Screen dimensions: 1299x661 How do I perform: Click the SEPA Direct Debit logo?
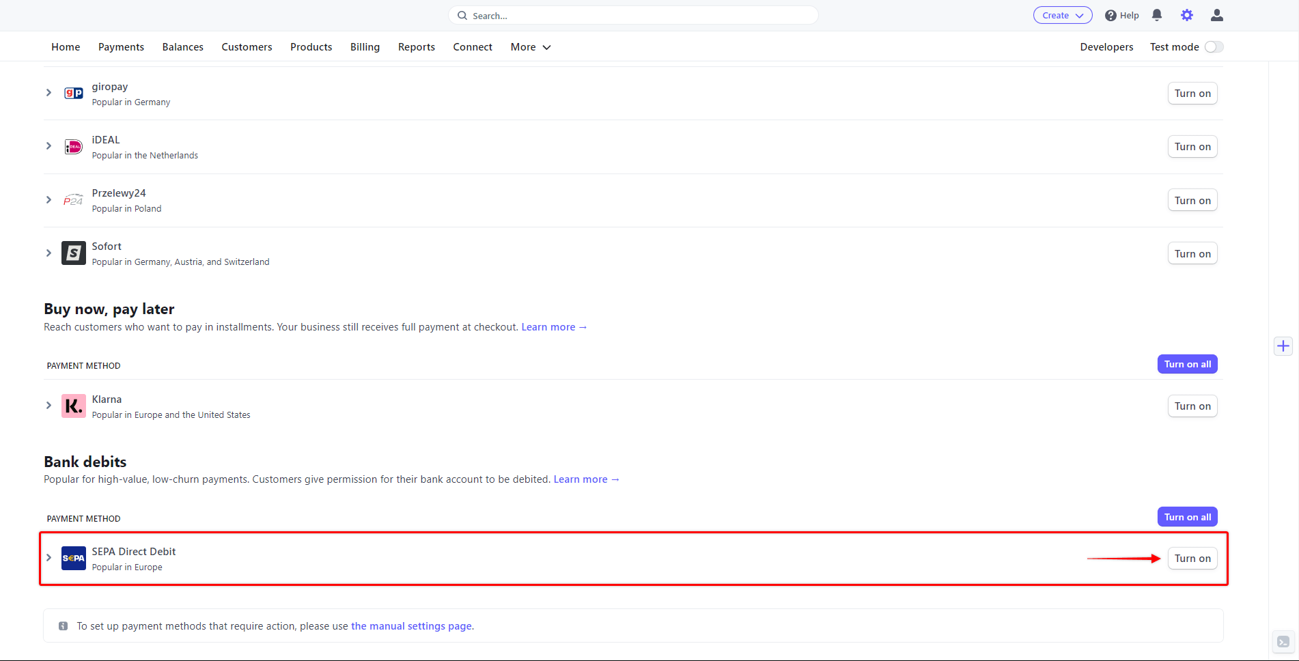coord(73,558)
